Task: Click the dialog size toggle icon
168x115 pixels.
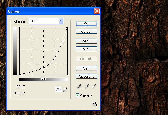Action: 94,104
